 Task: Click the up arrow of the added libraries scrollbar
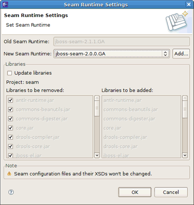coord(185,98)
